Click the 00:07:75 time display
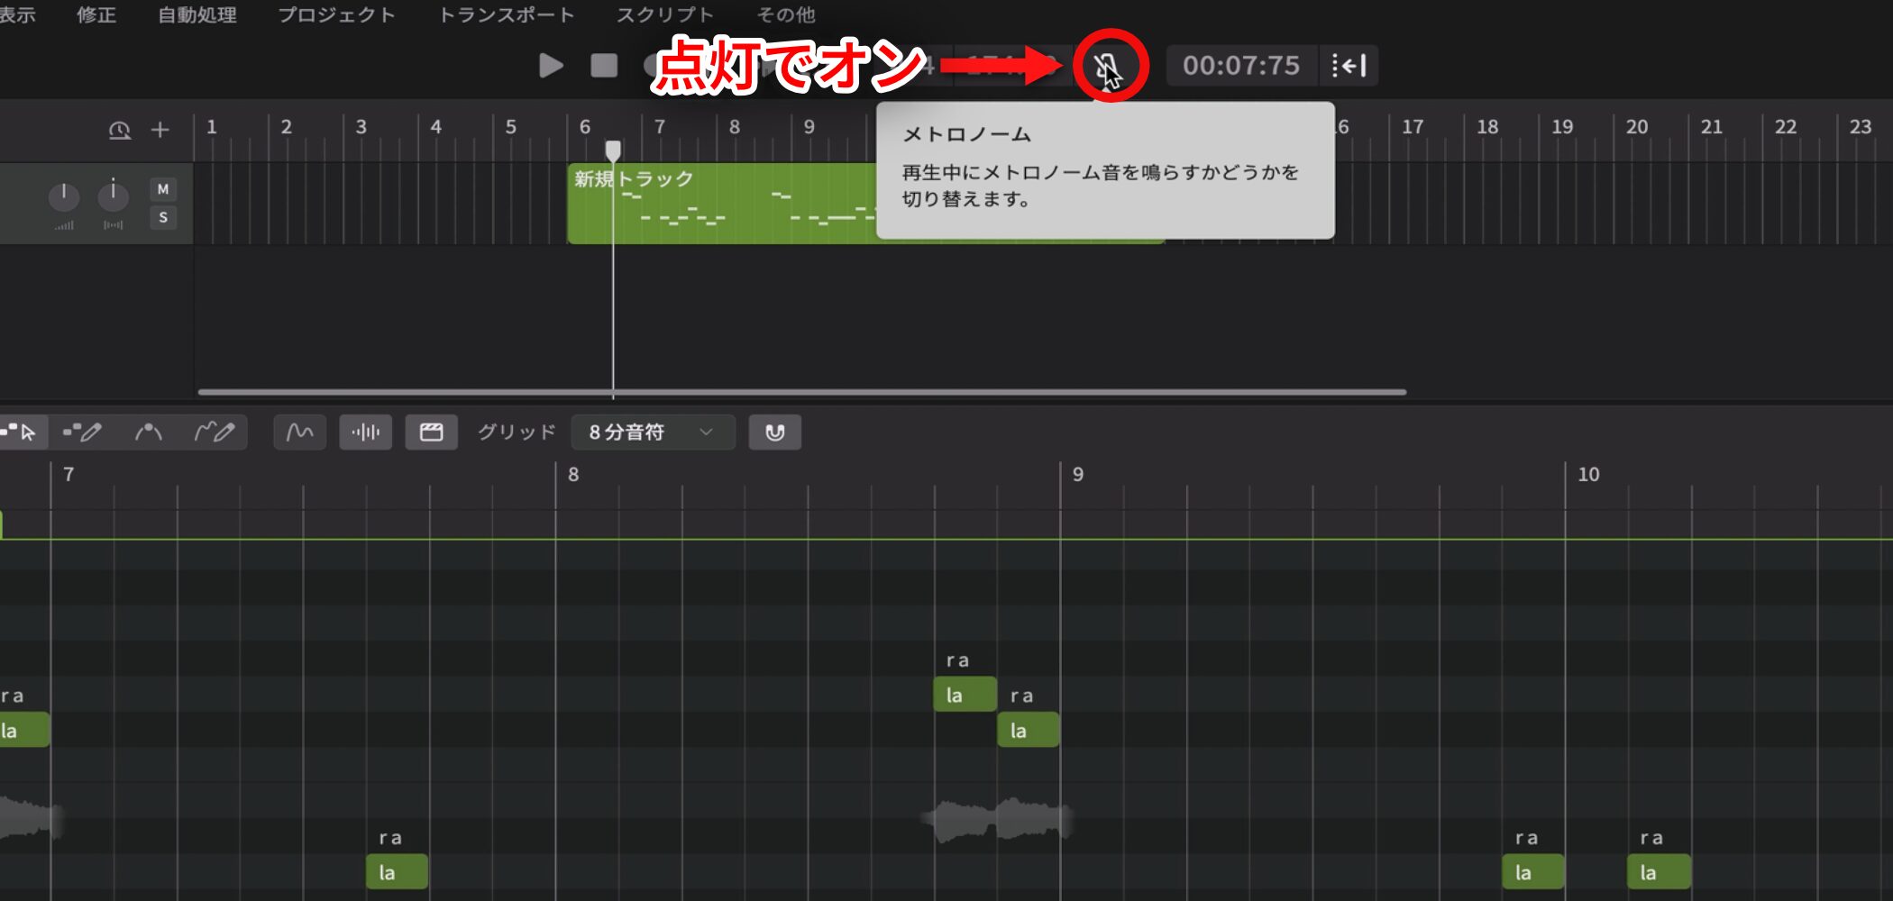This screenshot has width=1893, height=901. coord(1240,66)
